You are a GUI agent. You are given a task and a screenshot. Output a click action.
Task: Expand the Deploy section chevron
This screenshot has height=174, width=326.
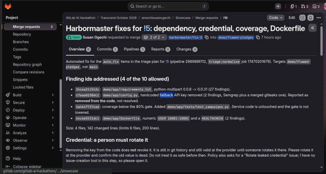tap(53, 110)
